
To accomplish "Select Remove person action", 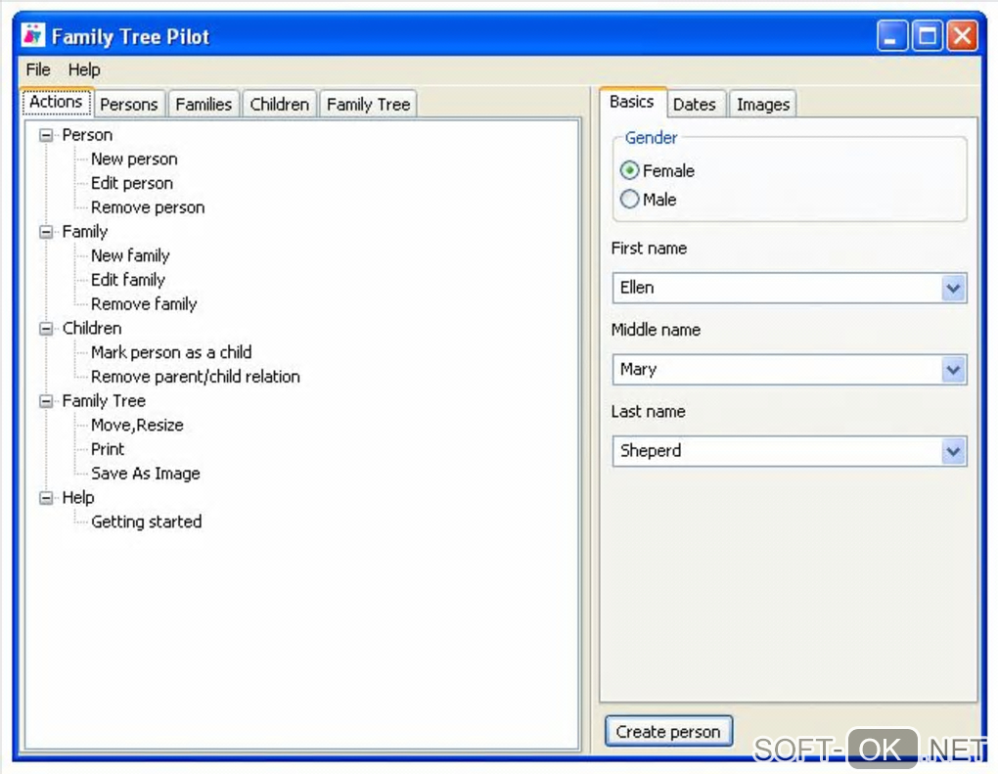I will 148,207.
